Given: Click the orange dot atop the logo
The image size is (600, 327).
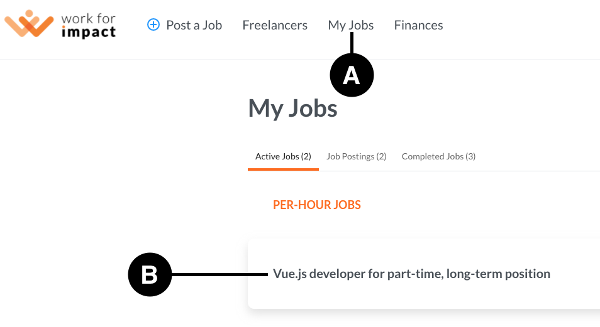Looking at the screenshot, I should coord(29,14).
